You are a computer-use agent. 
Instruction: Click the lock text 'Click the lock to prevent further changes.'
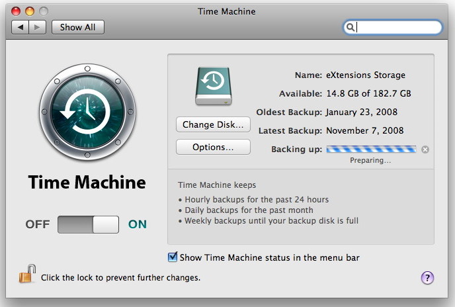coord(121,278)
